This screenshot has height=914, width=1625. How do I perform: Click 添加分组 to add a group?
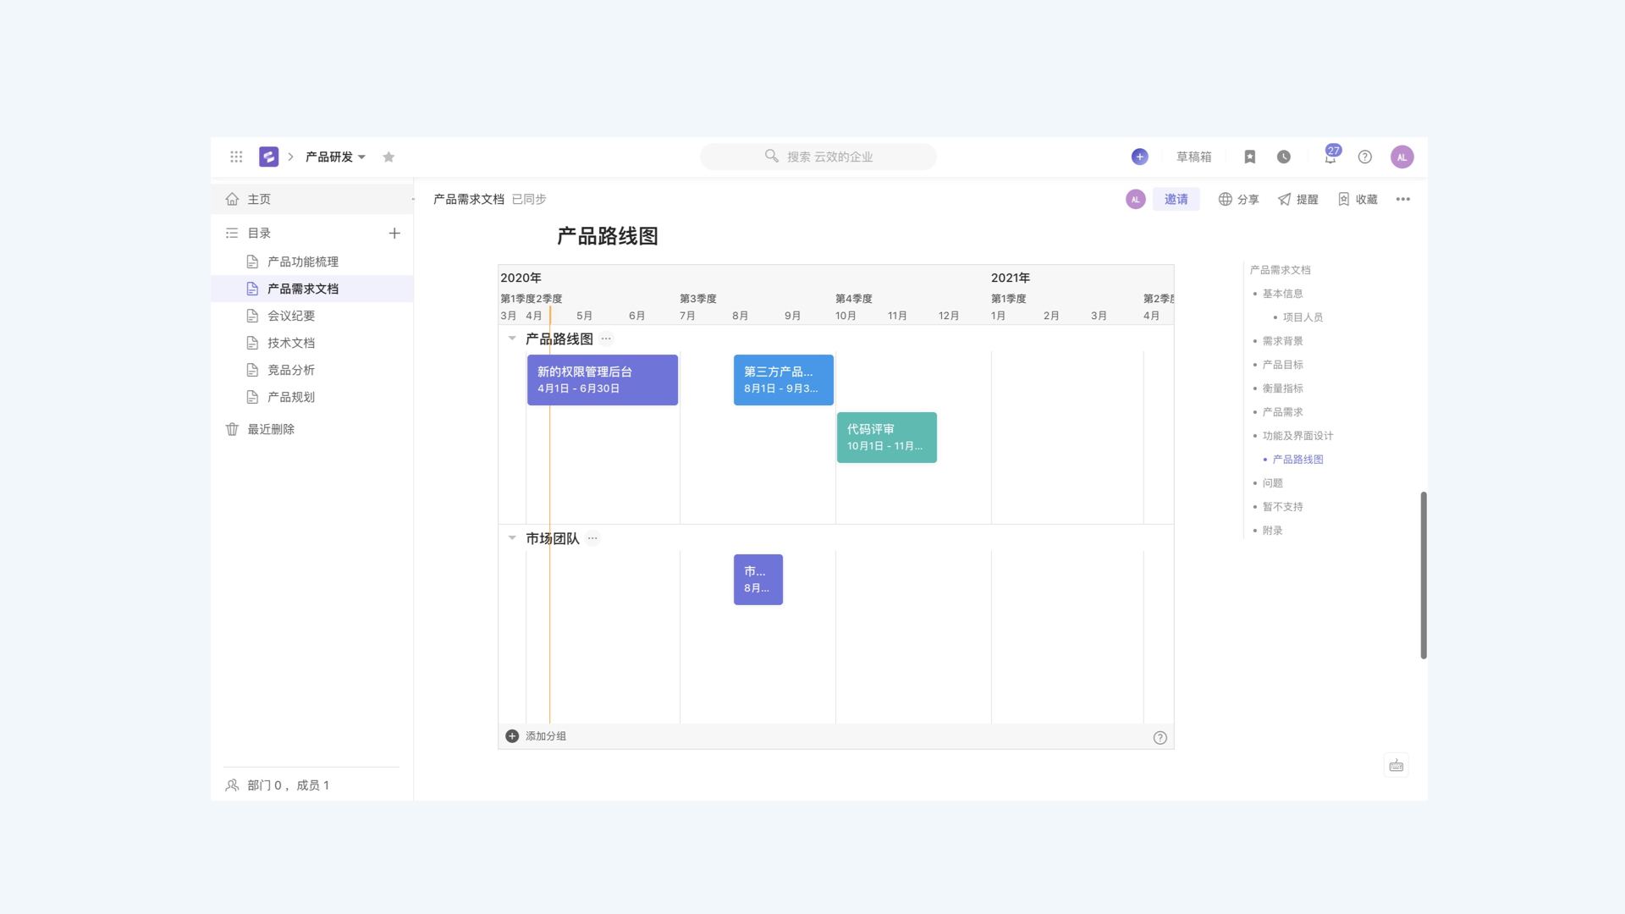click(x=537, y=736)
